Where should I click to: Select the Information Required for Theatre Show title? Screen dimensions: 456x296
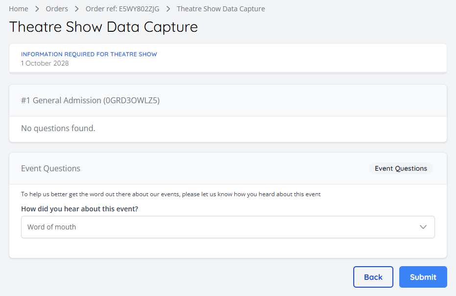[x=89, y=54]
